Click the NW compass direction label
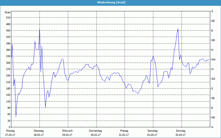 (x=213, y=60)
